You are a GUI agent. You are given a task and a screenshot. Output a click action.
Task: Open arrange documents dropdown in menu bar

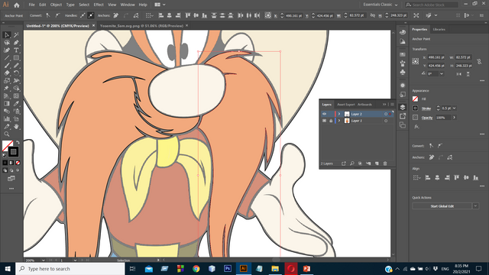pos(160,5)
